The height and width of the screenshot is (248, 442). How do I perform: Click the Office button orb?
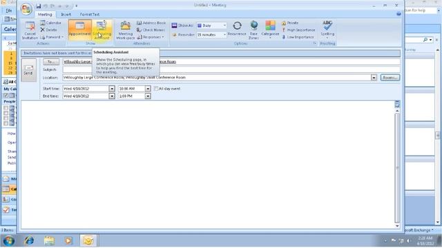[26, 9]
